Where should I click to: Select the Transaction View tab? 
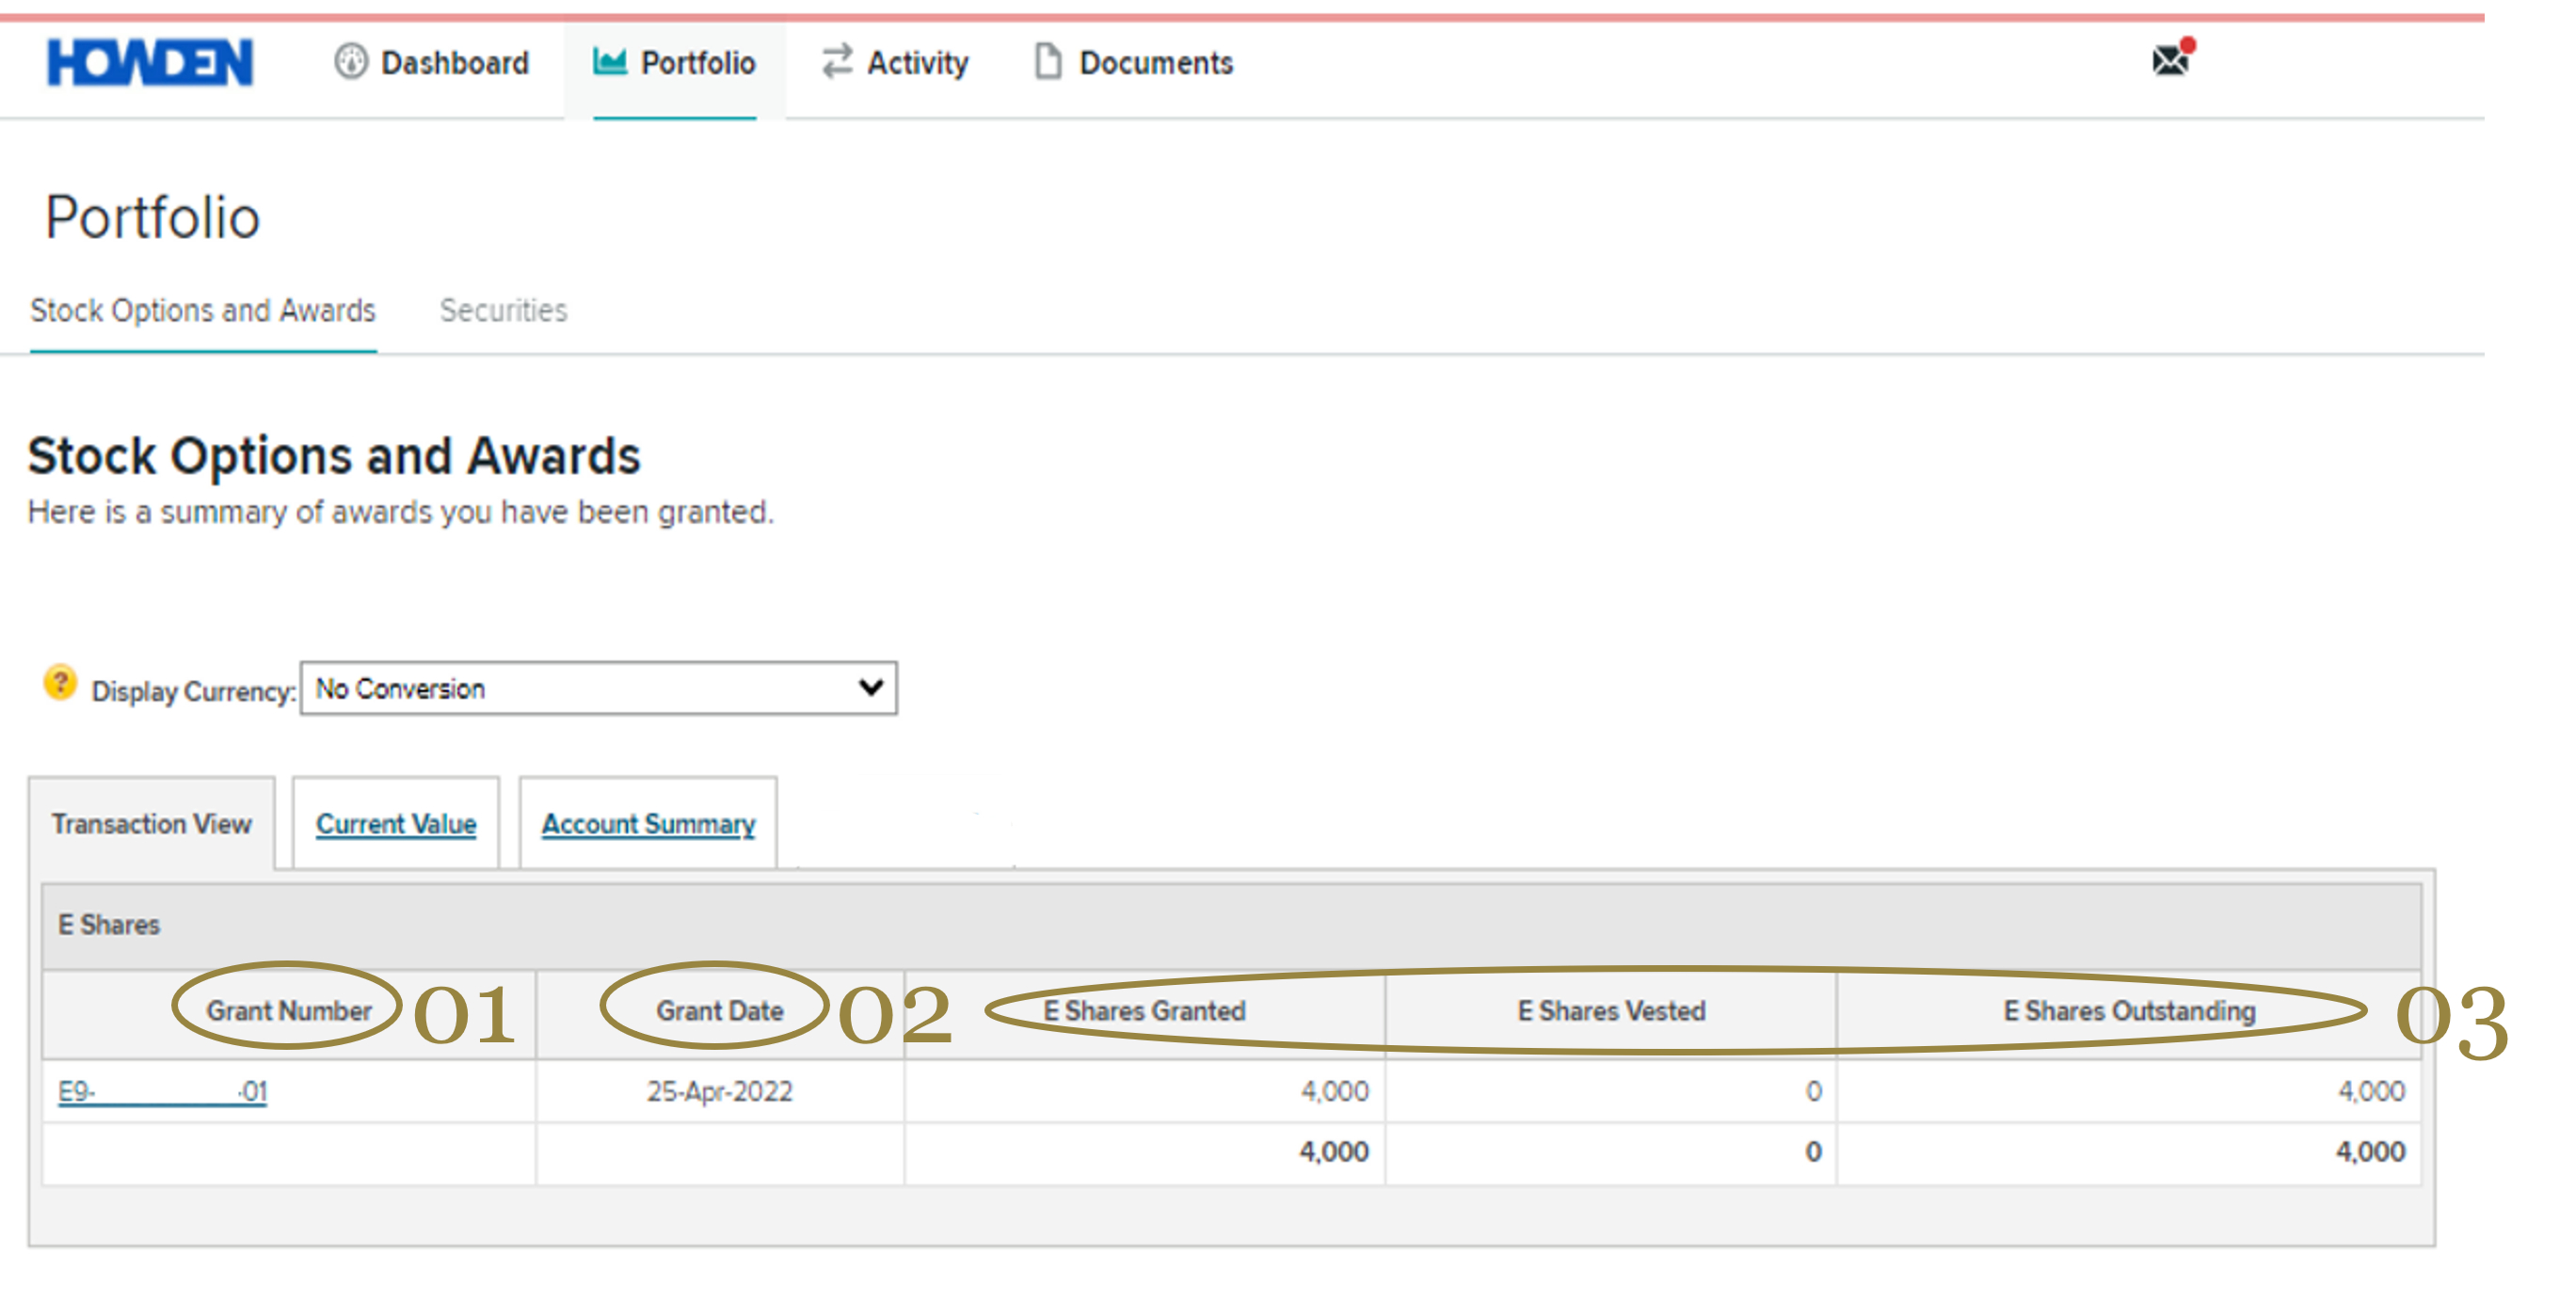click(x=152, y=824)
